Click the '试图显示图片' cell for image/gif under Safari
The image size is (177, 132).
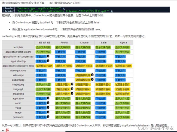point(103,89)
